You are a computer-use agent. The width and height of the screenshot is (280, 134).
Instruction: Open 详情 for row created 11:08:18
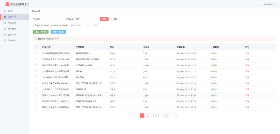click(247, 83)
